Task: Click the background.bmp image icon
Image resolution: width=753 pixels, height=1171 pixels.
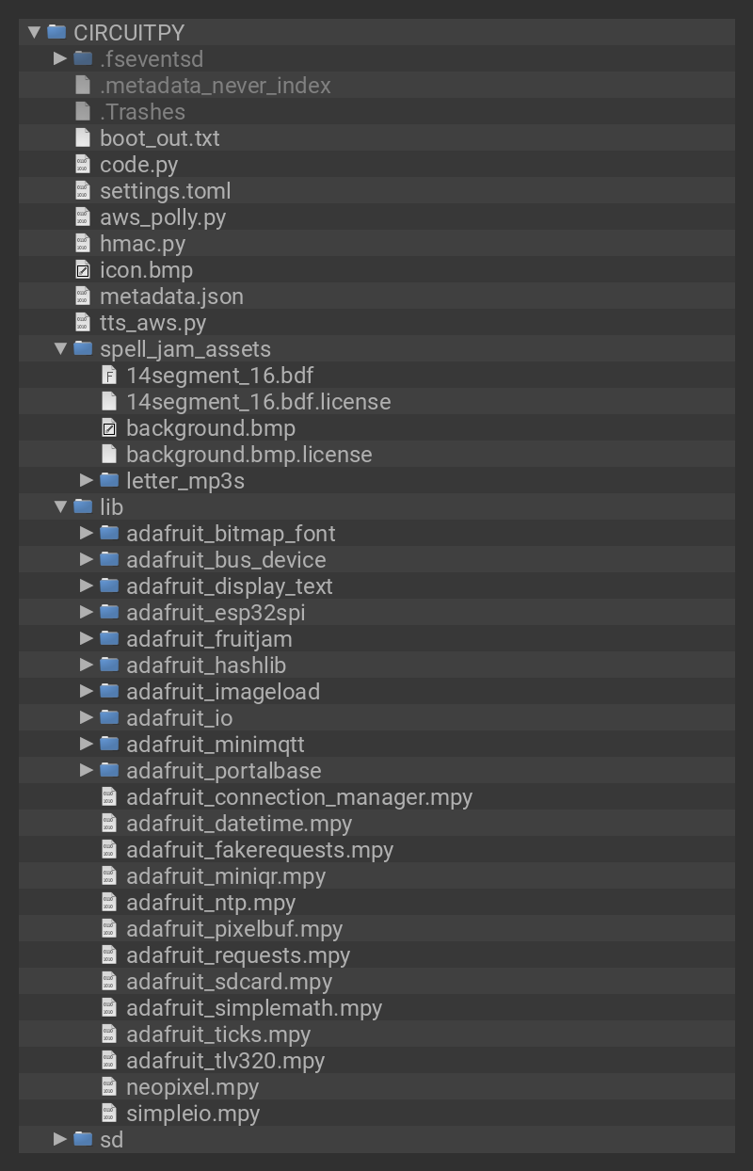Action: [109, 428]
